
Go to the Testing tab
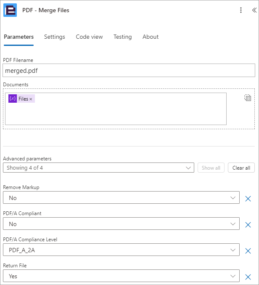(x=122, y=37)
